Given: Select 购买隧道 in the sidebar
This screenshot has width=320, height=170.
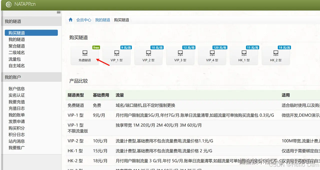Looking at the screenshot, I should point(31,33).
